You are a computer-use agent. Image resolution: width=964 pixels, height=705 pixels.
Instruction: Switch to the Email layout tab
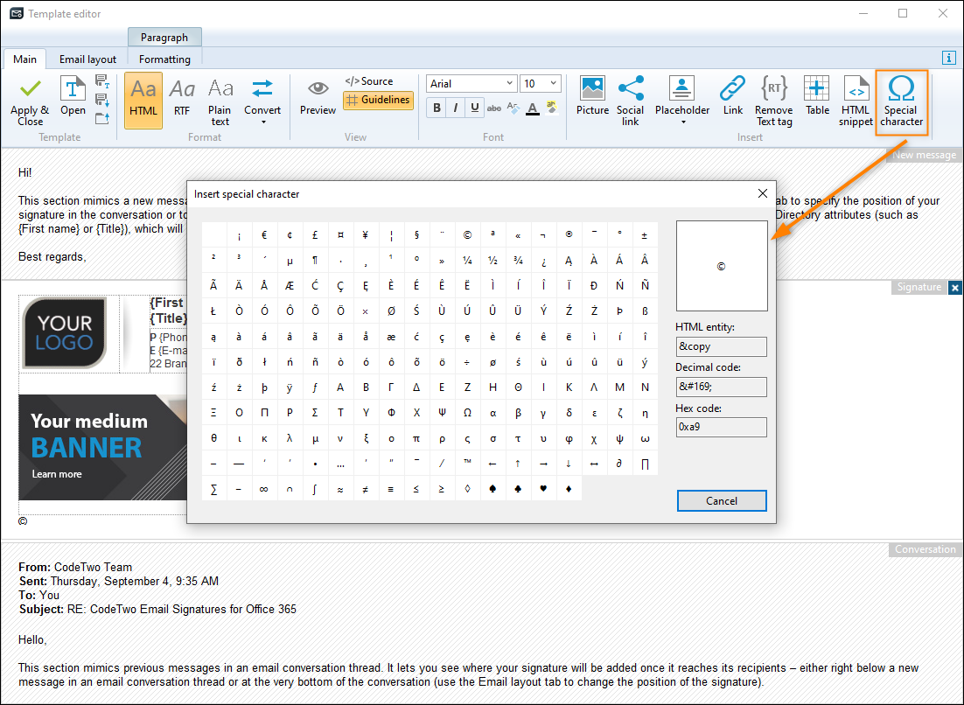click(x=88, y=59)
